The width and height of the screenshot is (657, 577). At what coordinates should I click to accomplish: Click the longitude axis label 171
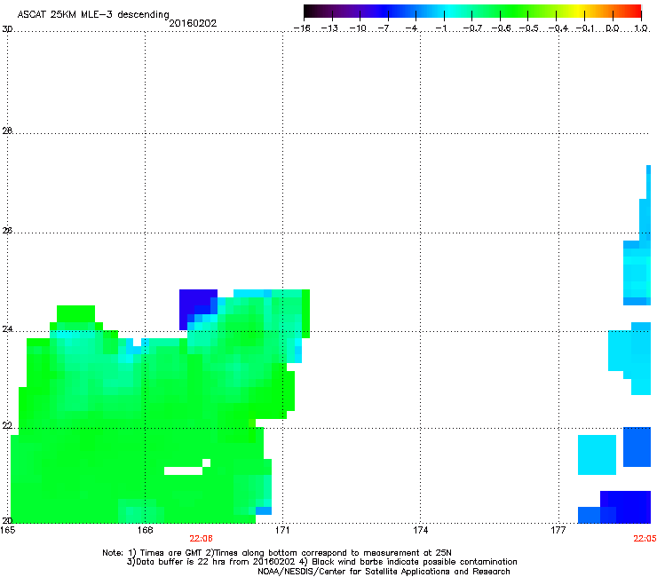282,530
